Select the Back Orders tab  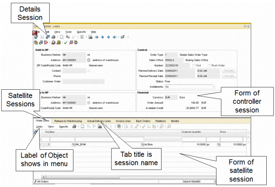[x=144, y=121]
